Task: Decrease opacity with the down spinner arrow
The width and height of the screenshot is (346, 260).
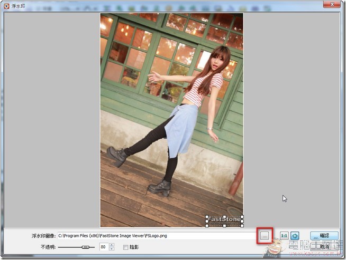Action: [112, 249]
